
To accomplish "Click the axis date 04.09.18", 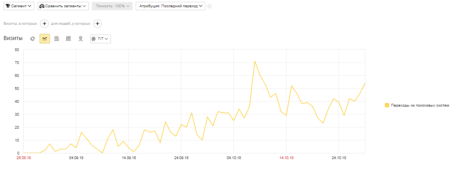I will click(x=76, y=158).
